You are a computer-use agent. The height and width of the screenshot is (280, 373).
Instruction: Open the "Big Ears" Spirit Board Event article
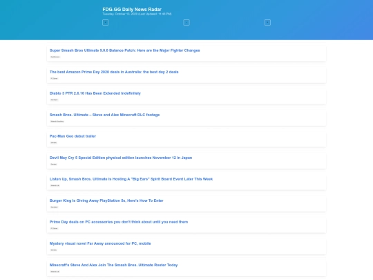point(131,179)
